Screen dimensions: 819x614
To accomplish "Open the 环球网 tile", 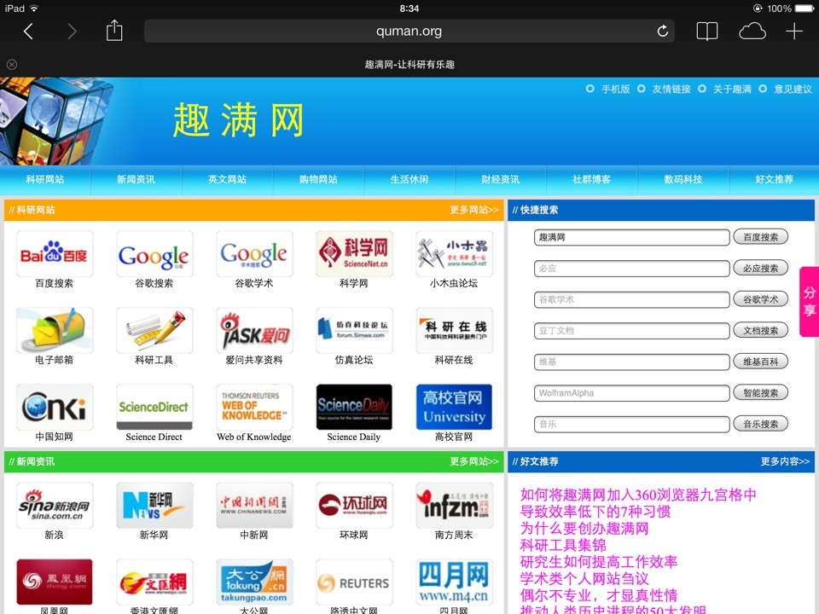I will [354, 506].
